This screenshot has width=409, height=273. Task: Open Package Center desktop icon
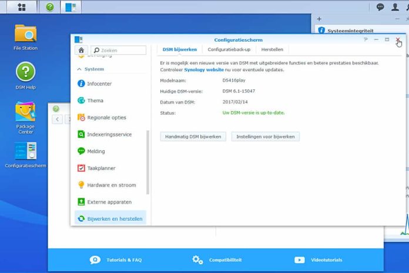26,118
